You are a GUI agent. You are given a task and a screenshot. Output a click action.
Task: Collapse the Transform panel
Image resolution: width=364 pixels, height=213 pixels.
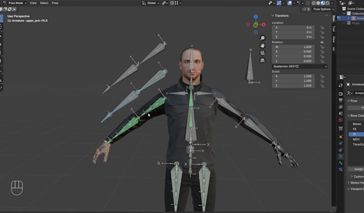point(273,16)
